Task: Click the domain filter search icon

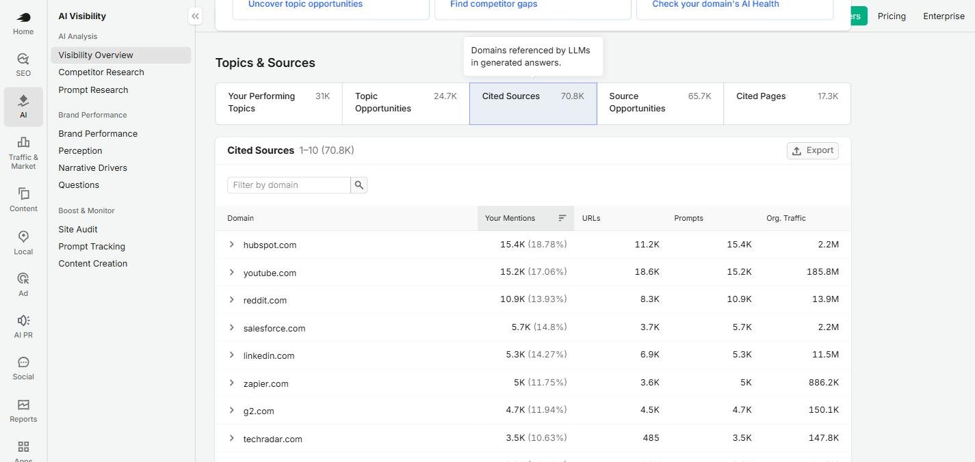Action: pos(359,185)
